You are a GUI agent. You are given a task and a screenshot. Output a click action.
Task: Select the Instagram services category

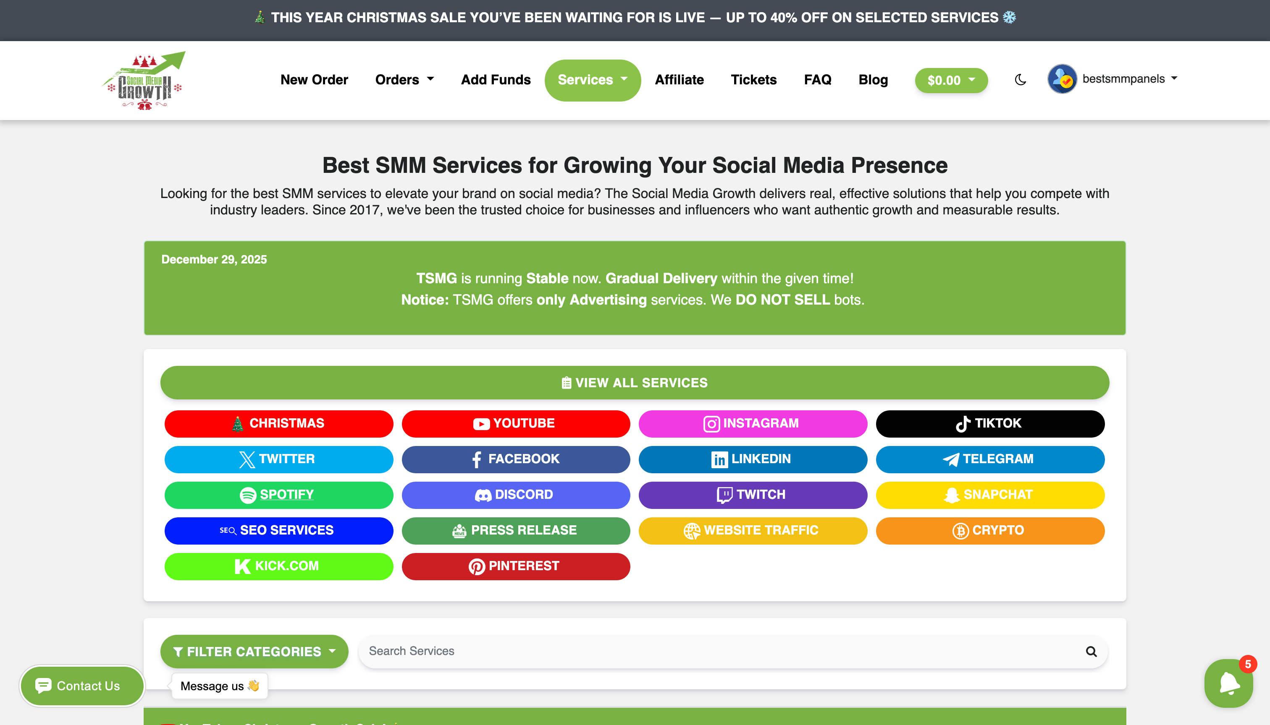point(753,423)
